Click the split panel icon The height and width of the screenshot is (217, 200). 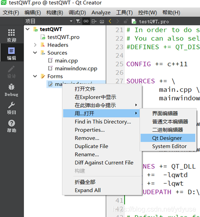click(94, 21)
